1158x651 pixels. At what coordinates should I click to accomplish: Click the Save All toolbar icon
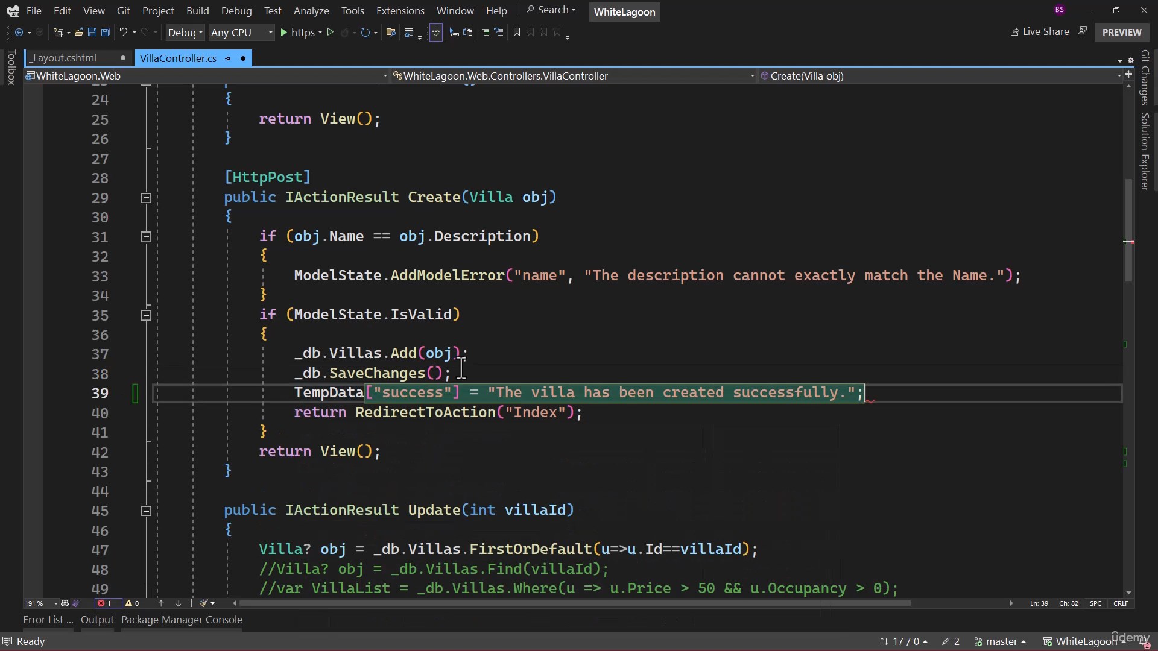(105, 32)
